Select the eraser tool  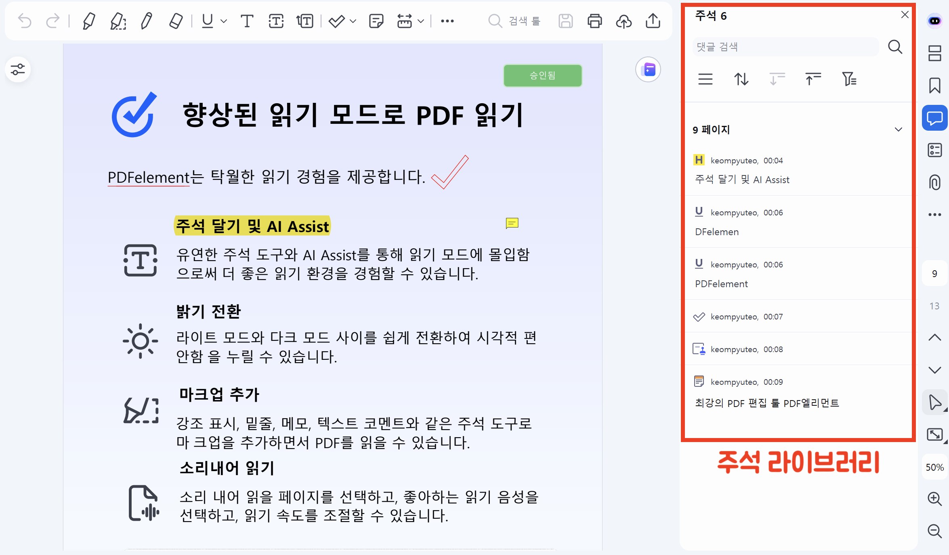[176, 21]
